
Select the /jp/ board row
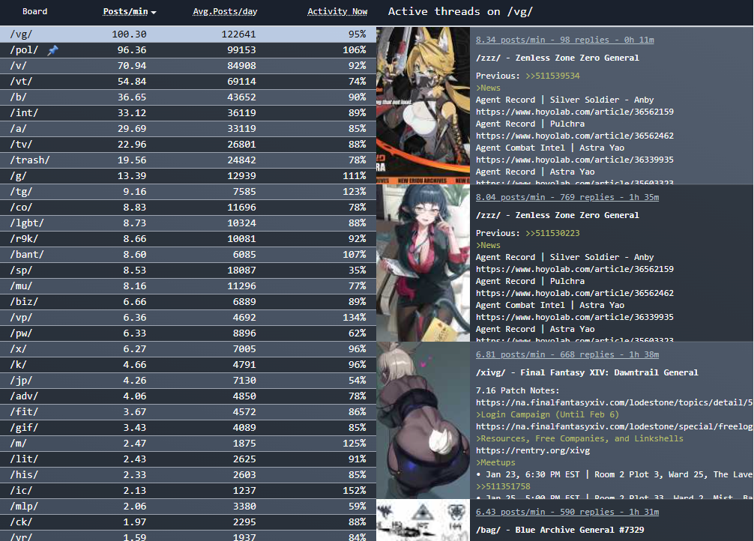(x=188, y=381)
